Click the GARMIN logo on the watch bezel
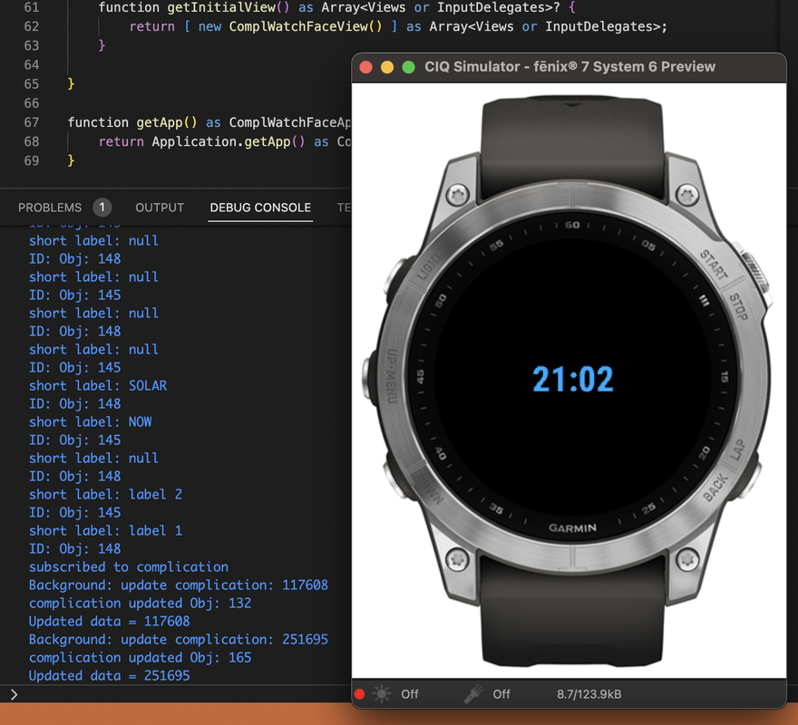 (572, 528)
